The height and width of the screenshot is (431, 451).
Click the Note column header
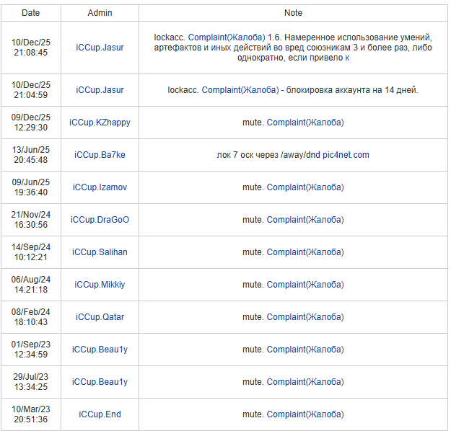tap(293, 13)
